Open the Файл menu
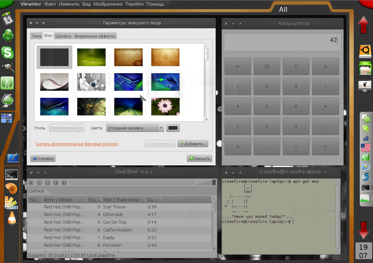 pyautogui.click(x=50, y=4)
